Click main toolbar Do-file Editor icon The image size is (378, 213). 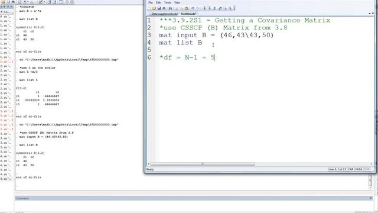click(x=41, y=2)
